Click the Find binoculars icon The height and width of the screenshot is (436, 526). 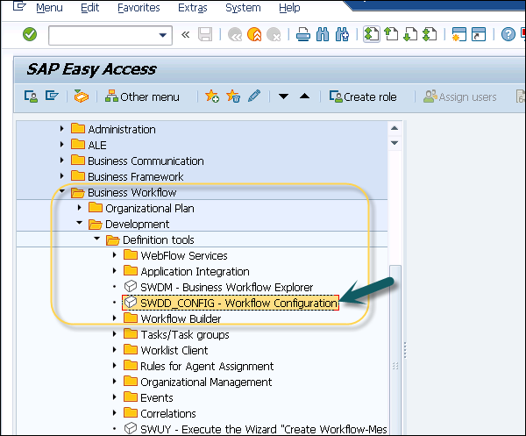tap(323, 35)
